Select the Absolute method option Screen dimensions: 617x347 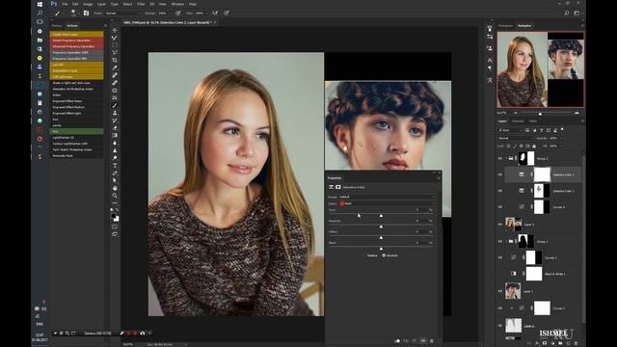pyautogui.click(x=389, y=255)
